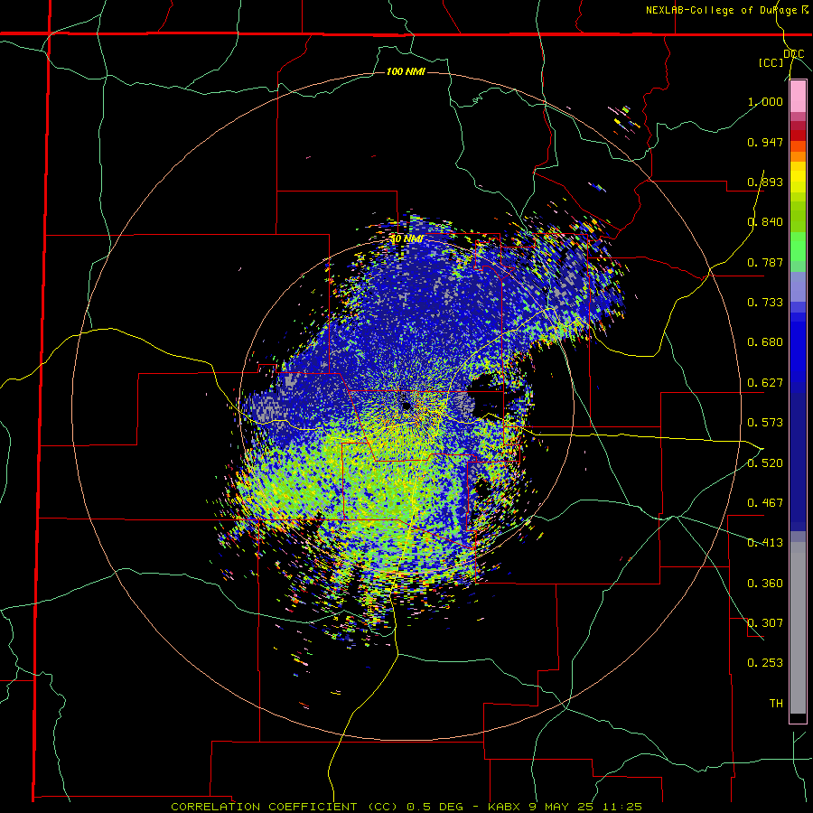Image resolution: width=813 pixels, height=813 pixels.
Task: Pick the pink band atop the color bar
Action: 798,96
